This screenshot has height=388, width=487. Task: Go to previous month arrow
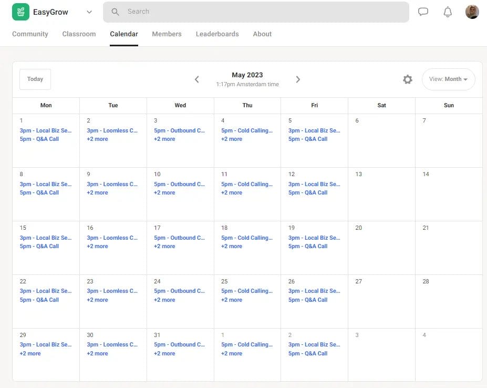197,79
